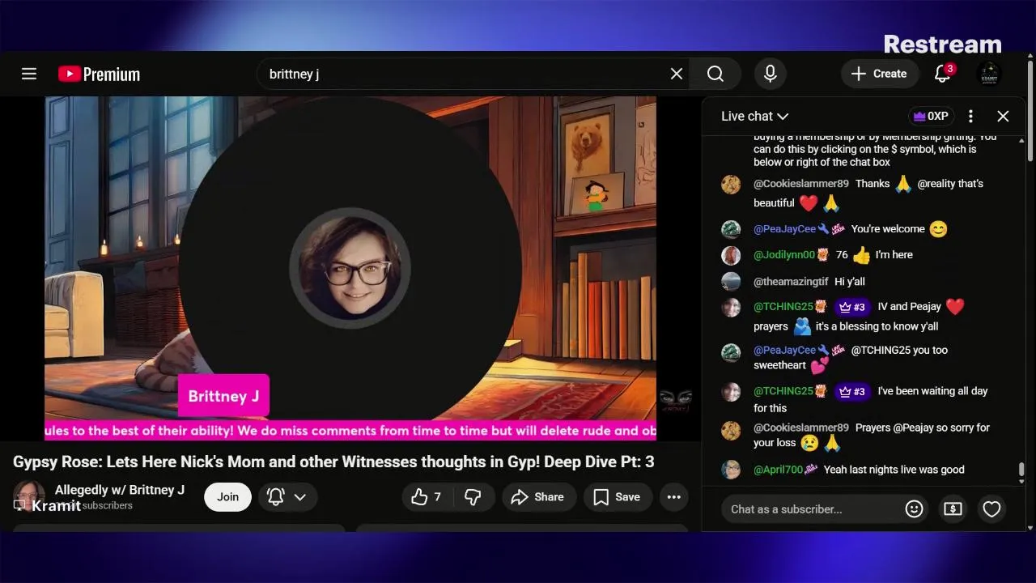
Task: Click @PeaJayCee You're welcome username
Action: point(785,229)
